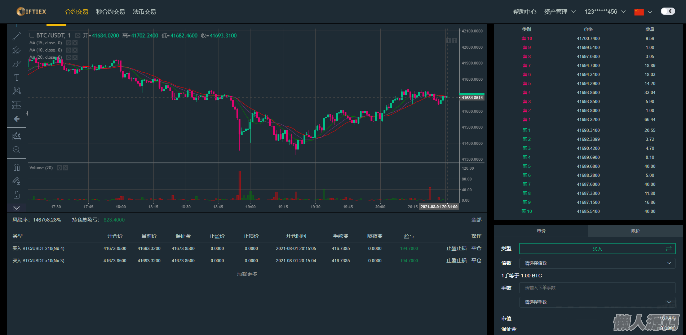Click the move-pane-down arrow button
The height and width of the screenshot is (335, 686).
click(x=448, y=41)
